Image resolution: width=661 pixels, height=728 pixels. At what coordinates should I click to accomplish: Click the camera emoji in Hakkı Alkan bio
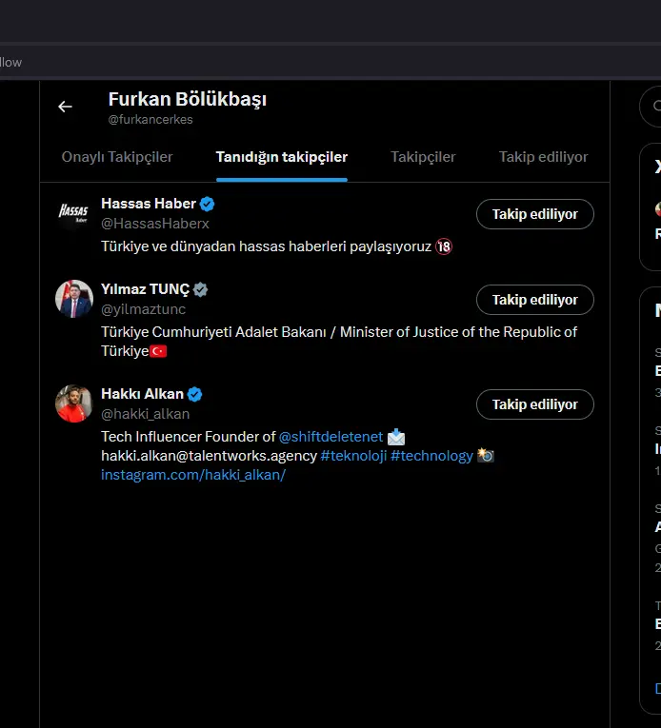tap(486, 455)
